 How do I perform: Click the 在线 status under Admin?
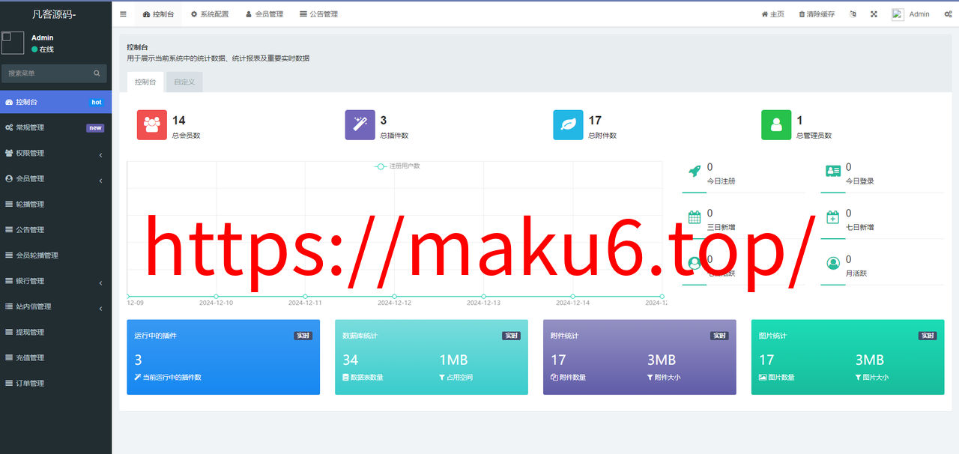[43, 49]
